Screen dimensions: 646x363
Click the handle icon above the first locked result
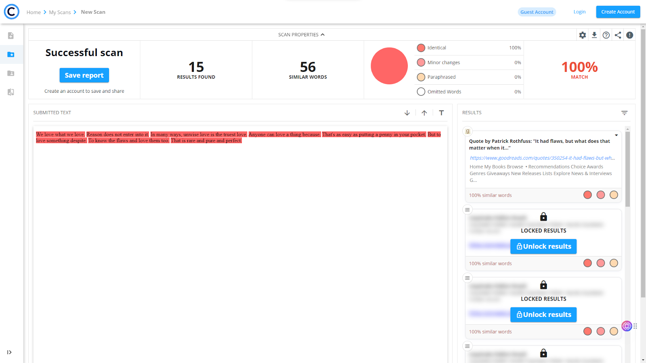[467, 210]
